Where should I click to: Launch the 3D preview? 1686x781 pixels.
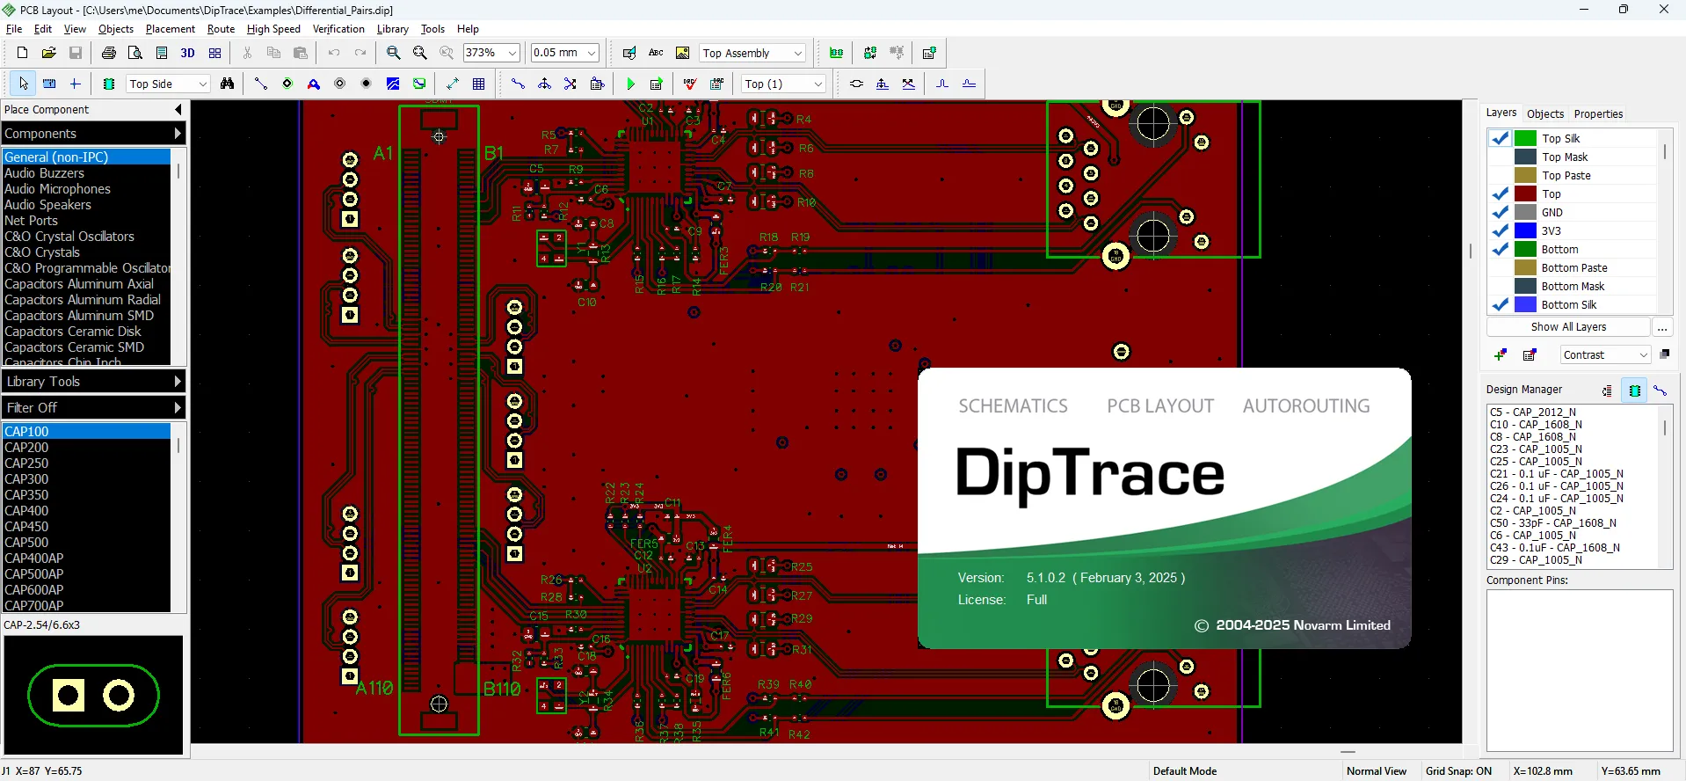188,53
